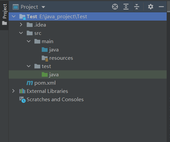Click the Collapse All toolbar icon
This screenshot has height=142, width=170.
[x=137, y=7]
